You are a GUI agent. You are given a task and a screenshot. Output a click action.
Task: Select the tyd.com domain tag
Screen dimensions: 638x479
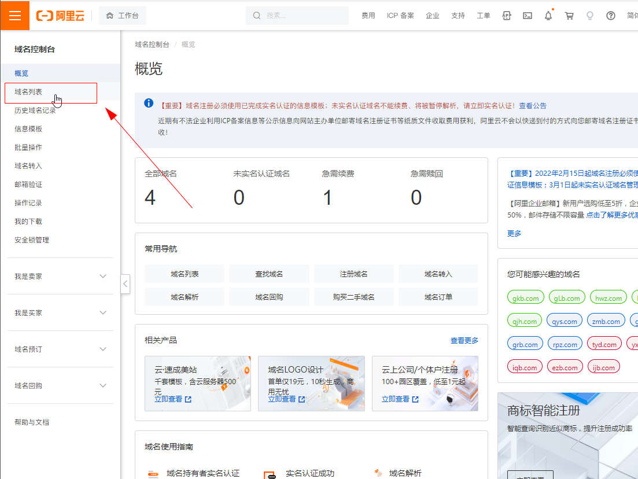(604, 344)
